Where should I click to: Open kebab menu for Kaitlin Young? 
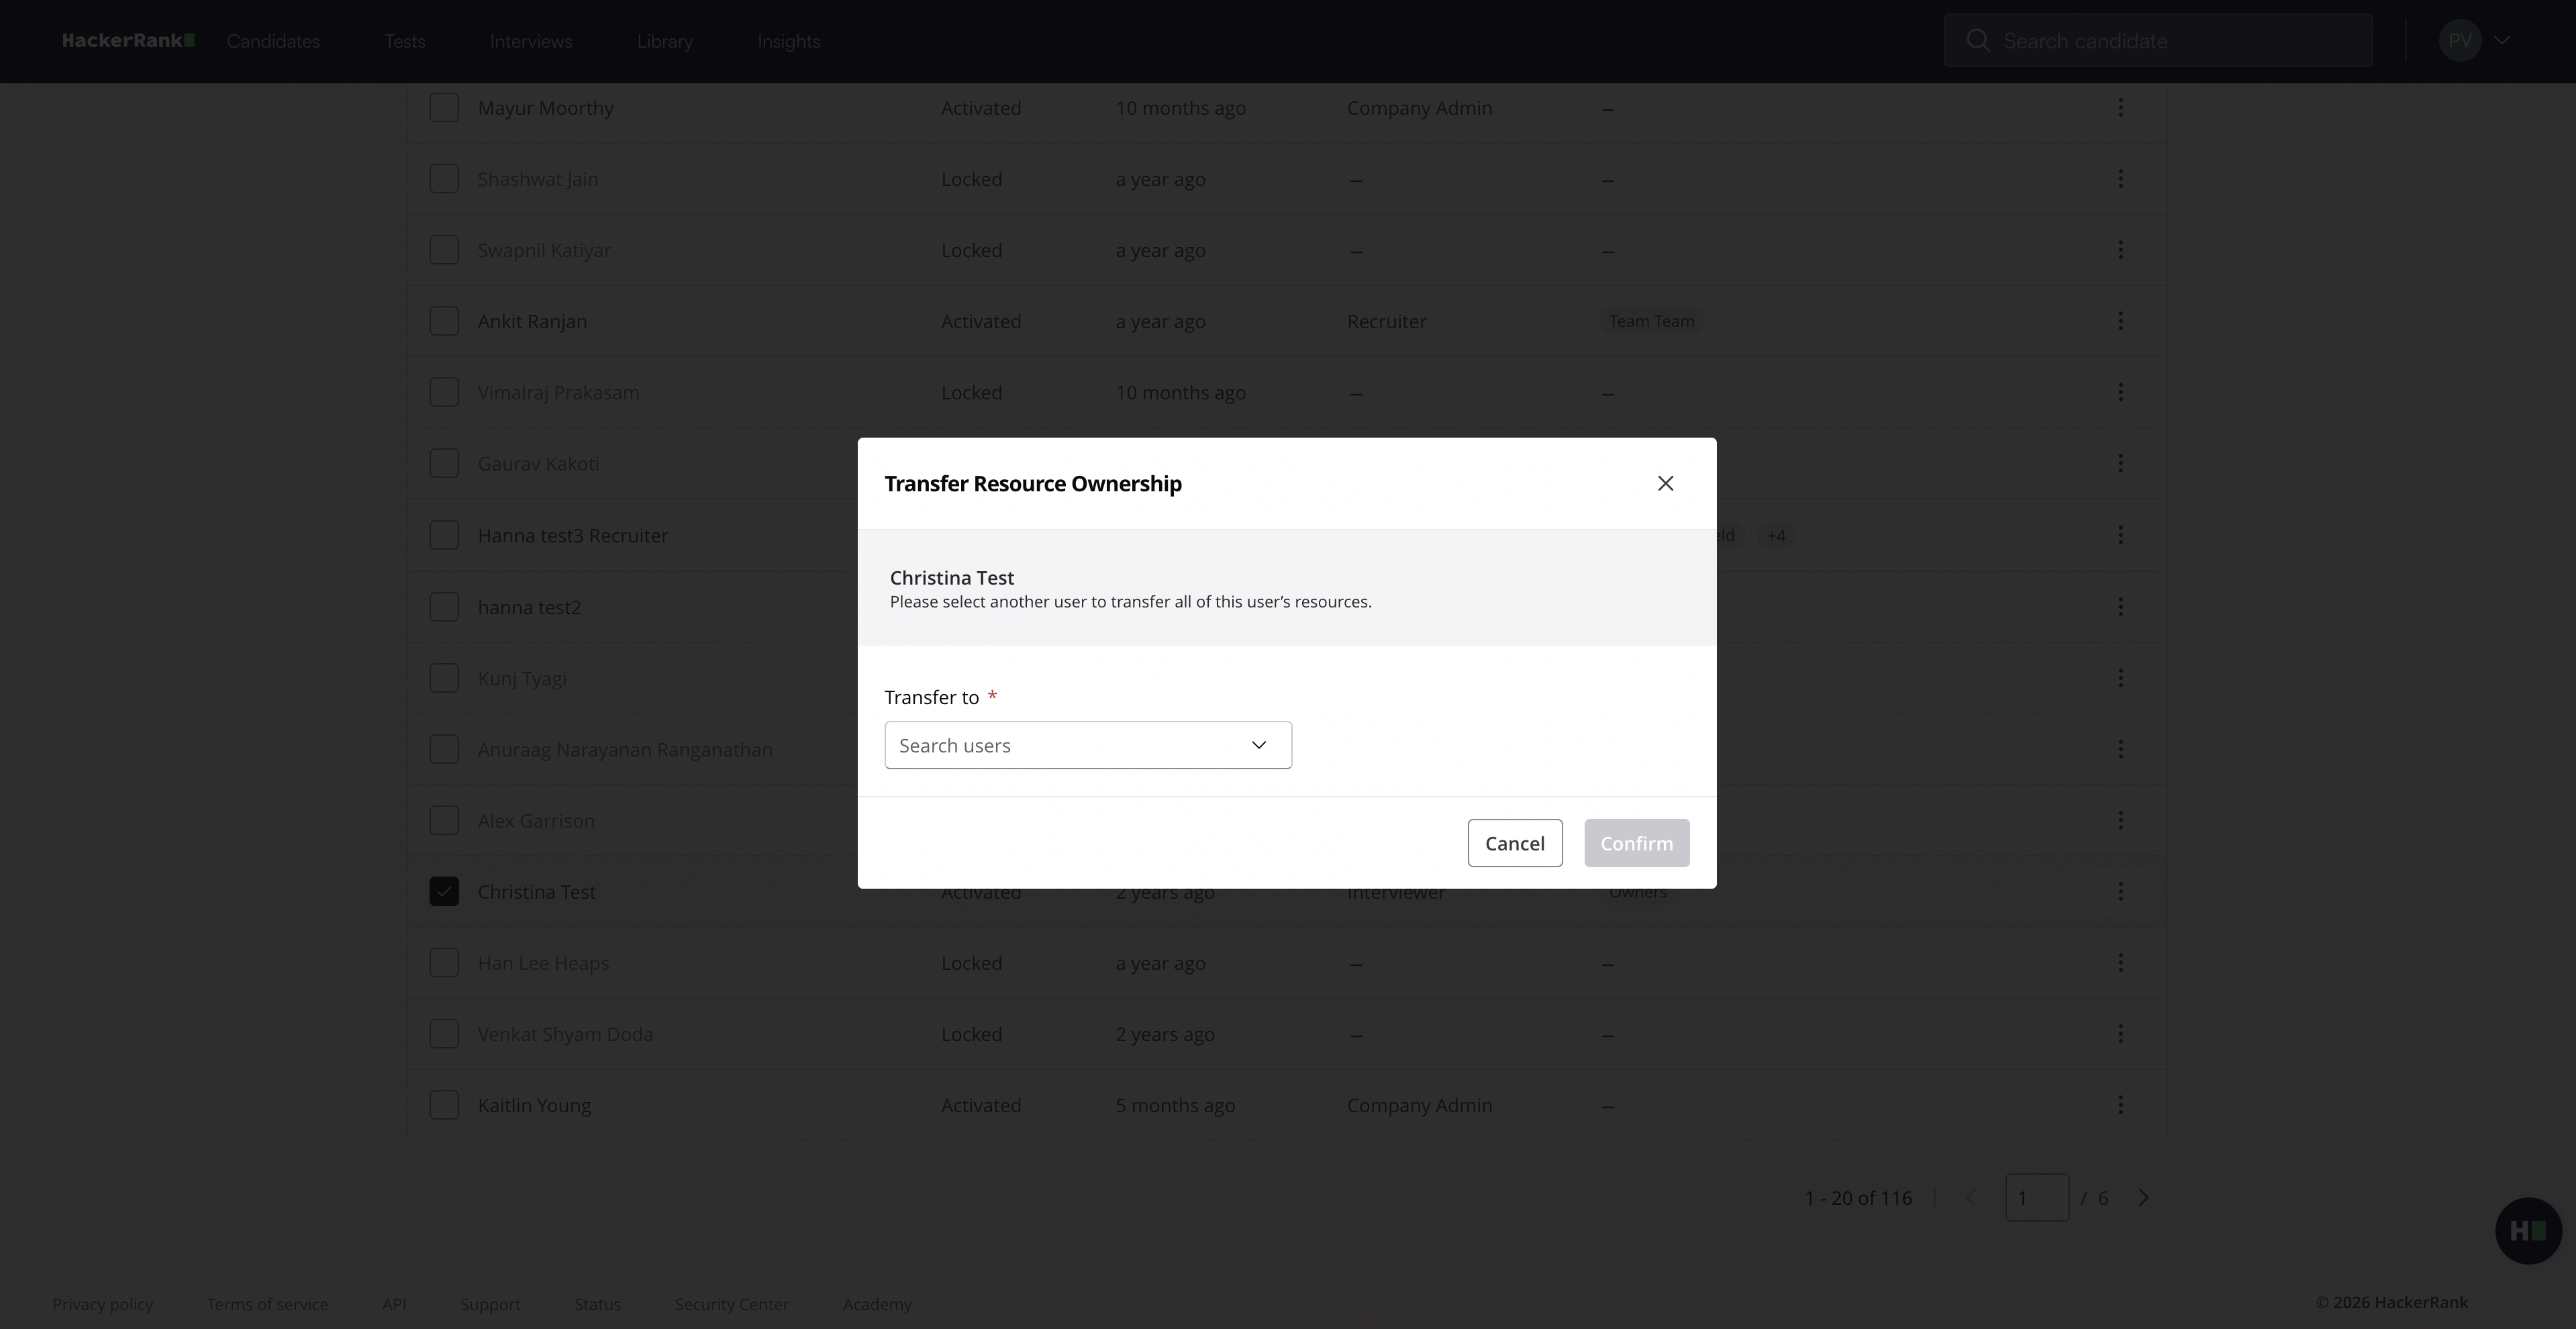pos(2120,1105)
